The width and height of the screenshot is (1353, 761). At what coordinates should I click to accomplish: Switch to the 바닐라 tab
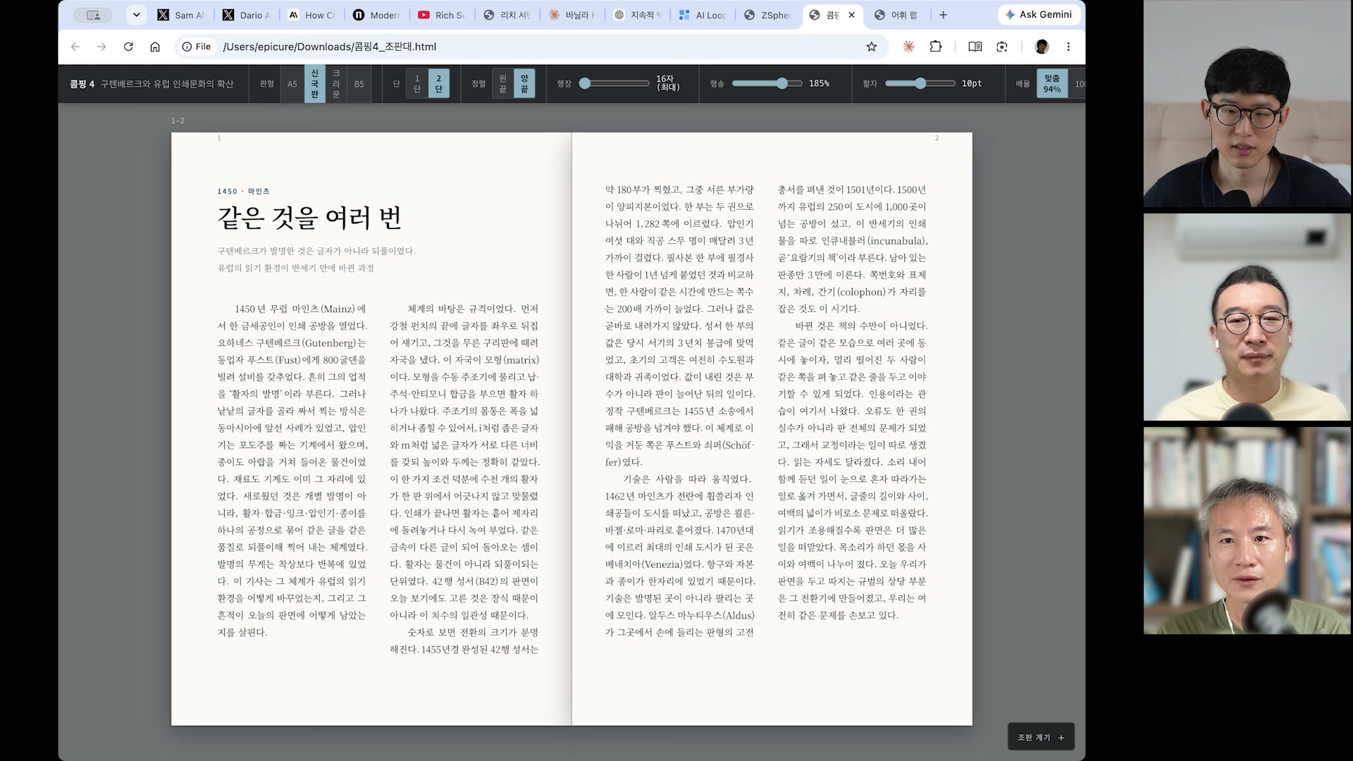click(572, 15)
